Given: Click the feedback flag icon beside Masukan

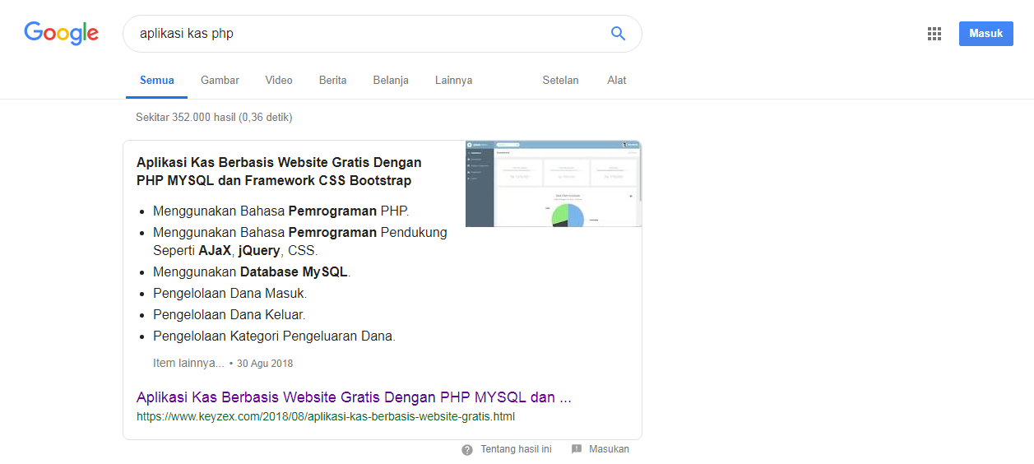Looking at the screenshot, I should click(x=577, y=449).
